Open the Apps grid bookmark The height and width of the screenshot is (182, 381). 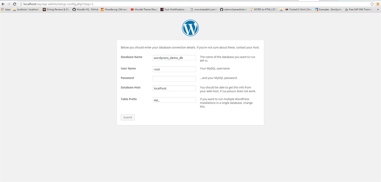click(x=6, y=10)
